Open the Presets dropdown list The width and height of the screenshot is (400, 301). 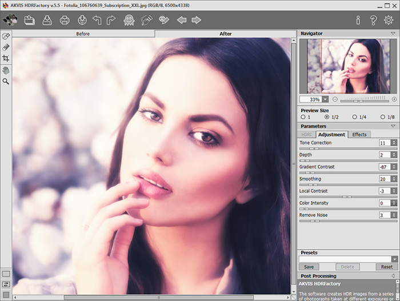click(x=394, y=259)
